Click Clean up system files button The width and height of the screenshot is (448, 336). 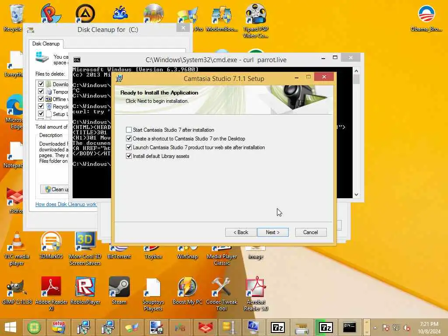coord(55,189)
